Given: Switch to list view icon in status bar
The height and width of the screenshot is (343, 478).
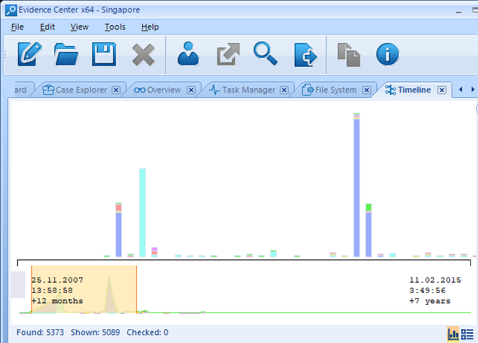Looking at the screenshot, I should [x=467, y=334].
